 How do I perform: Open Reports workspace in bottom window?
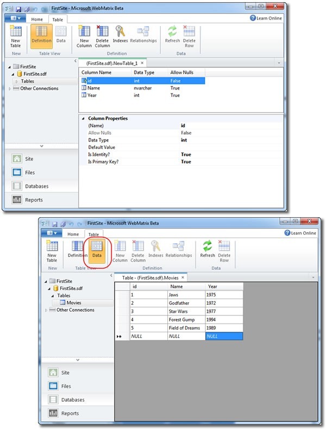pyautogui.click(x=77, y=413)
